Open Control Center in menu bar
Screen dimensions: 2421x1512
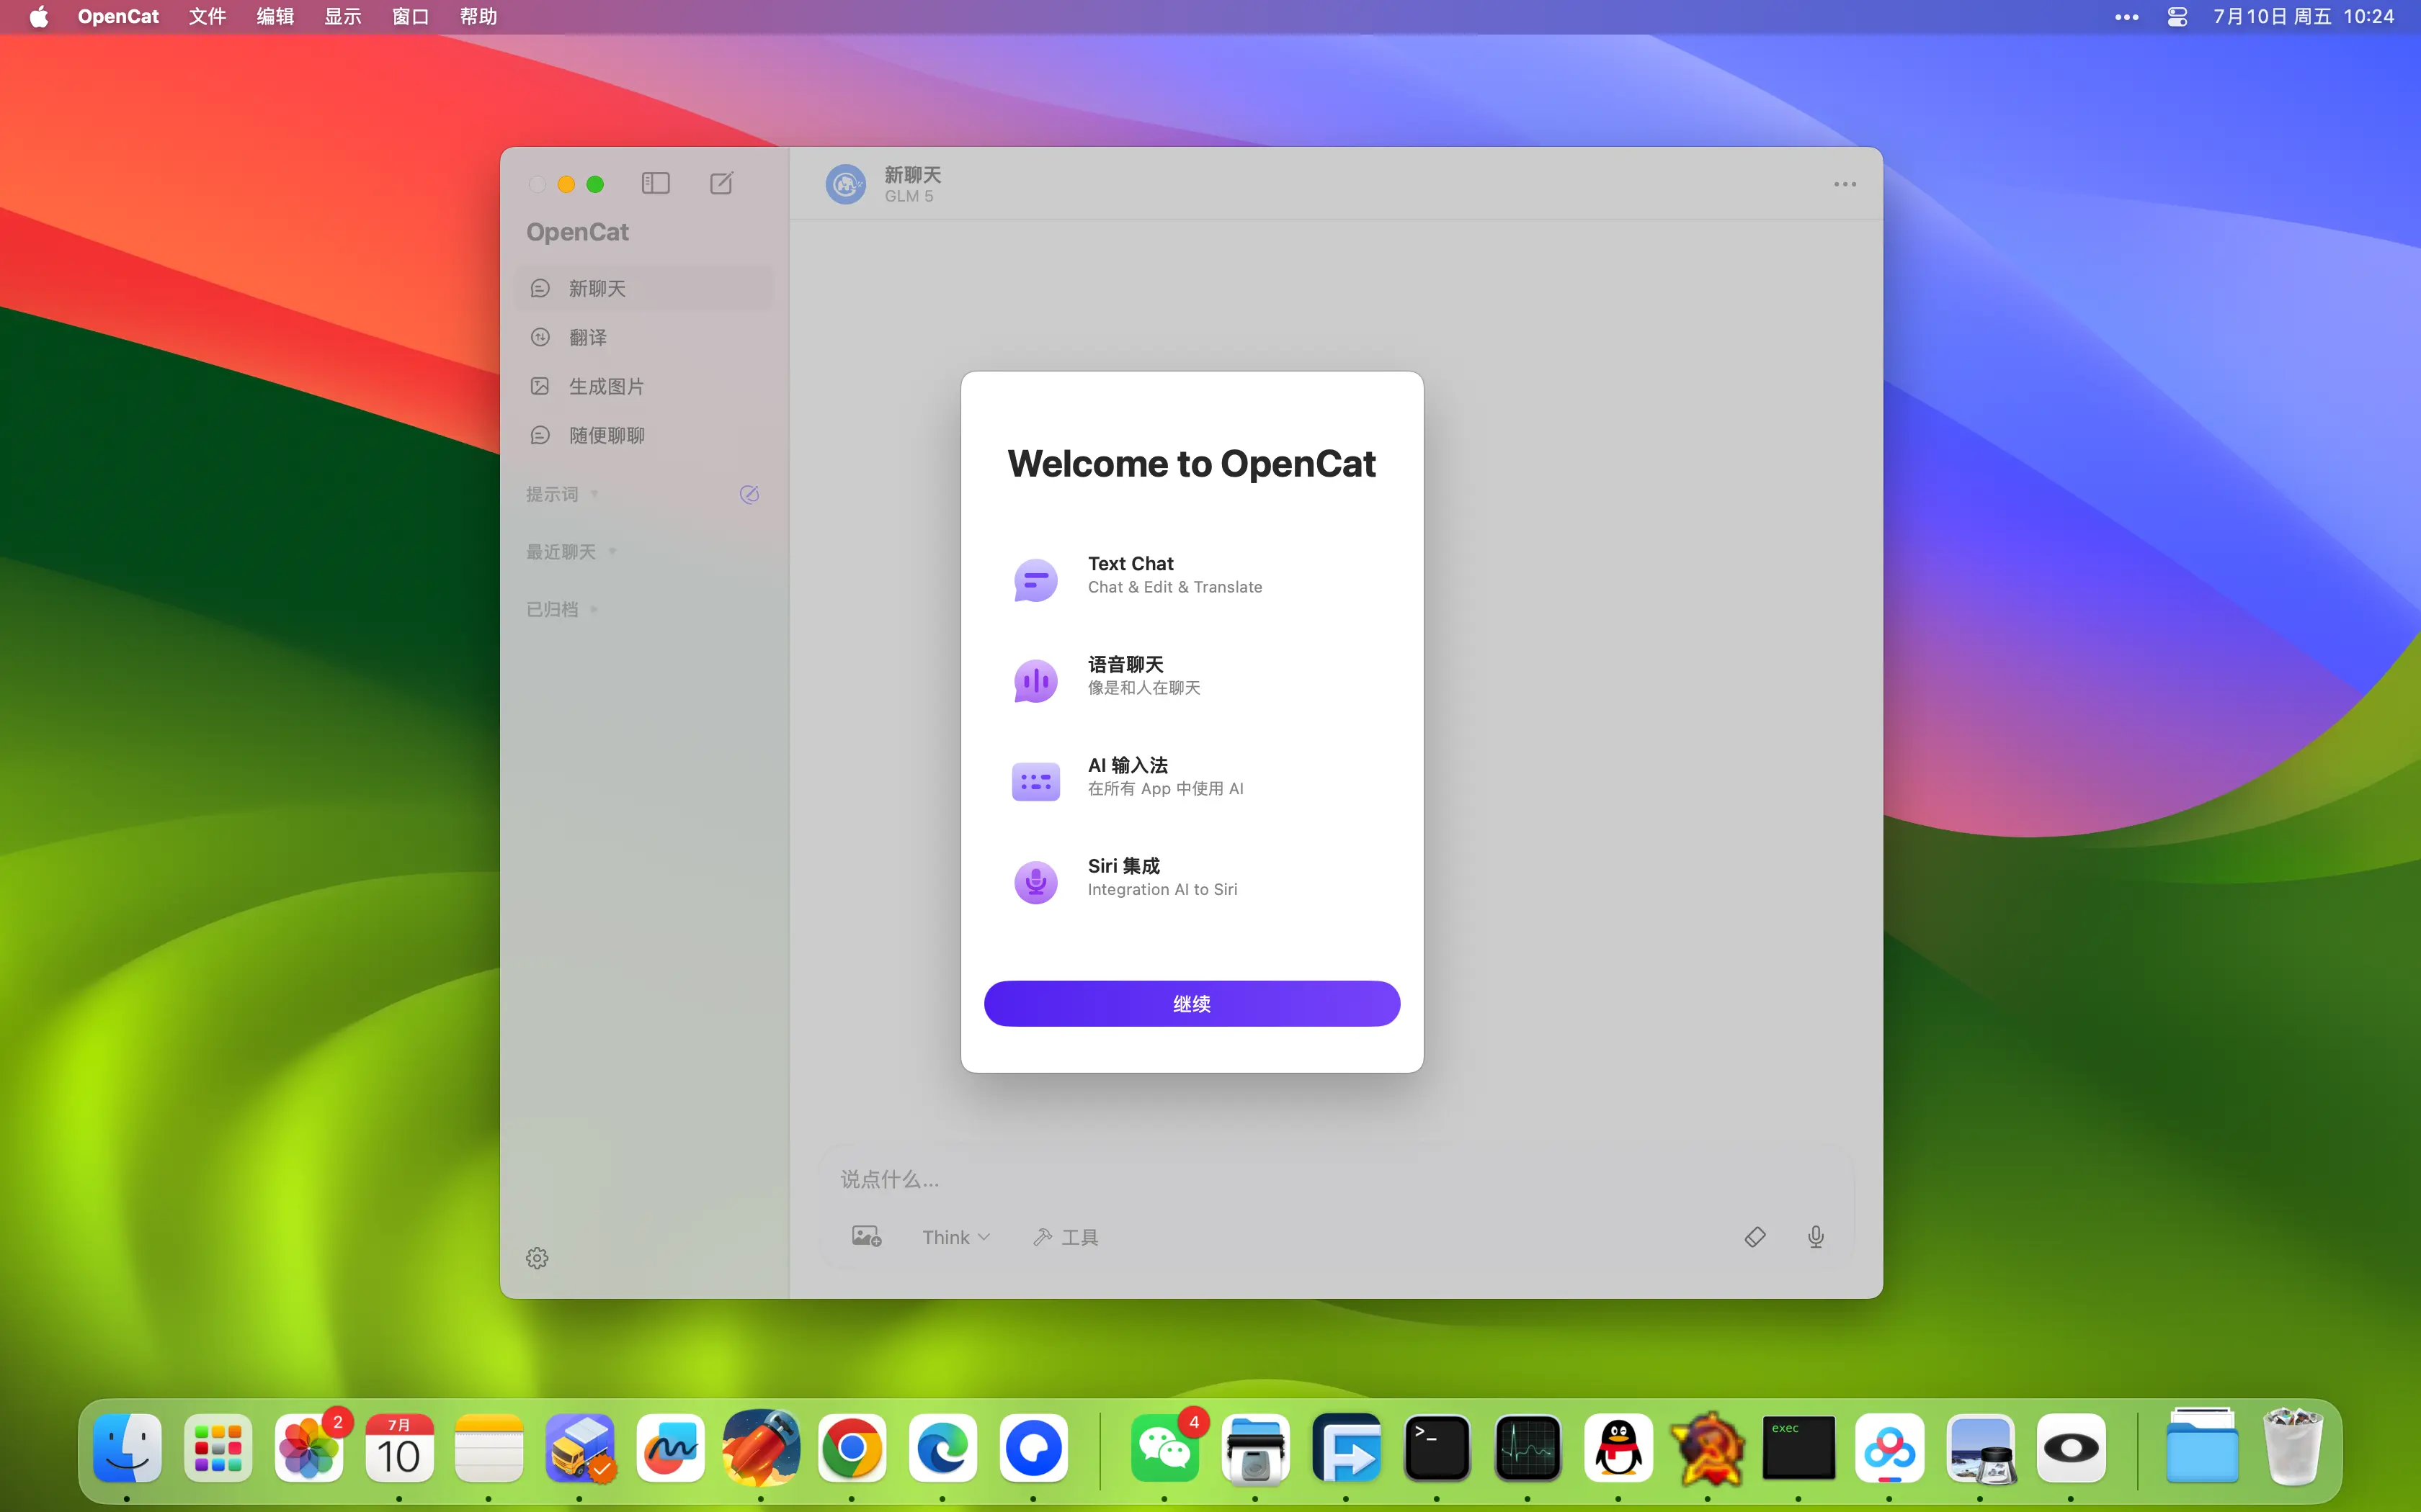pos(2177,17)
